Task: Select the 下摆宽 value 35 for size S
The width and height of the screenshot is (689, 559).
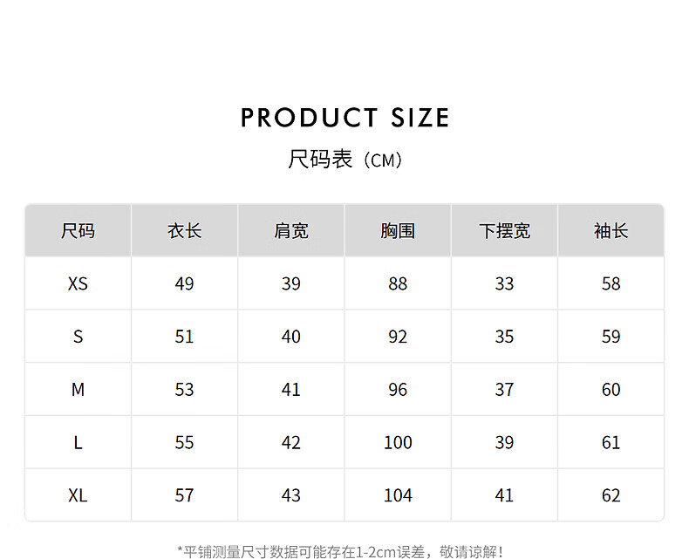Action: (504, 337)
